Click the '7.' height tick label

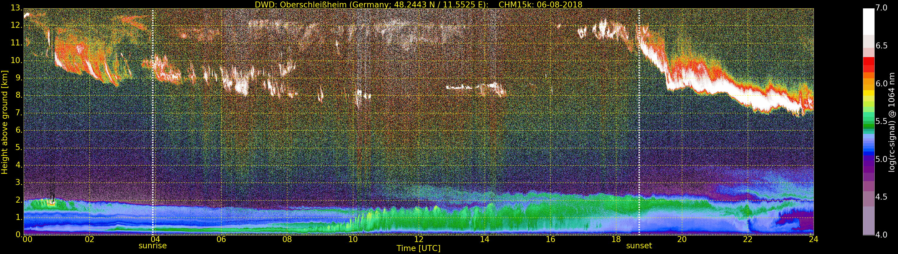click(19, 113)
